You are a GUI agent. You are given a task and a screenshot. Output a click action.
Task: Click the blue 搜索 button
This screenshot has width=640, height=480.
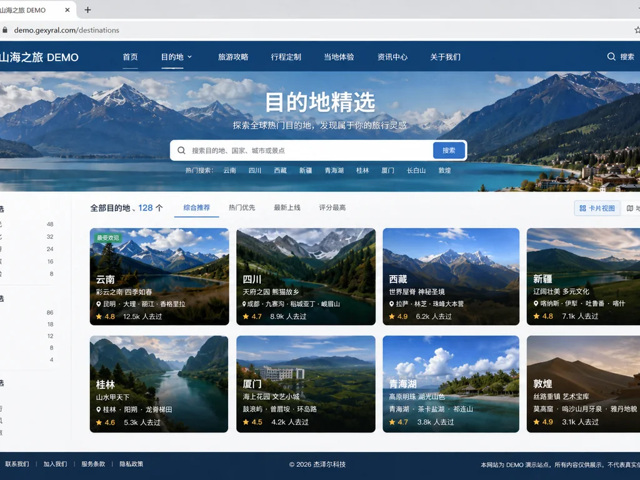(x=449, y=150)
